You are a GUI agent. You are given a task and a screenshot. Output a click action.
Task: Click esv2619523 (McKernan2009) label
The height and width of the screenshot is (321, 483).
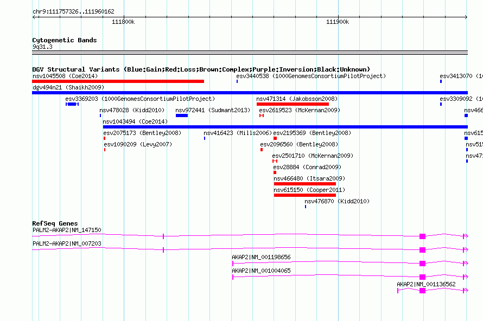point(300,110)
